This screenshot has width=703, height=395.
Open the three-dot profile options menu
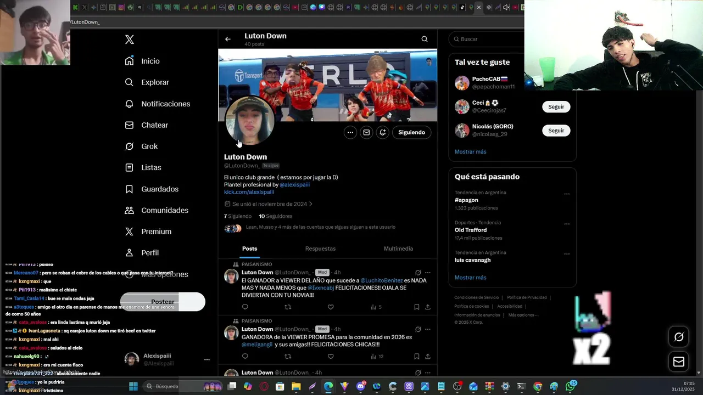350,132
